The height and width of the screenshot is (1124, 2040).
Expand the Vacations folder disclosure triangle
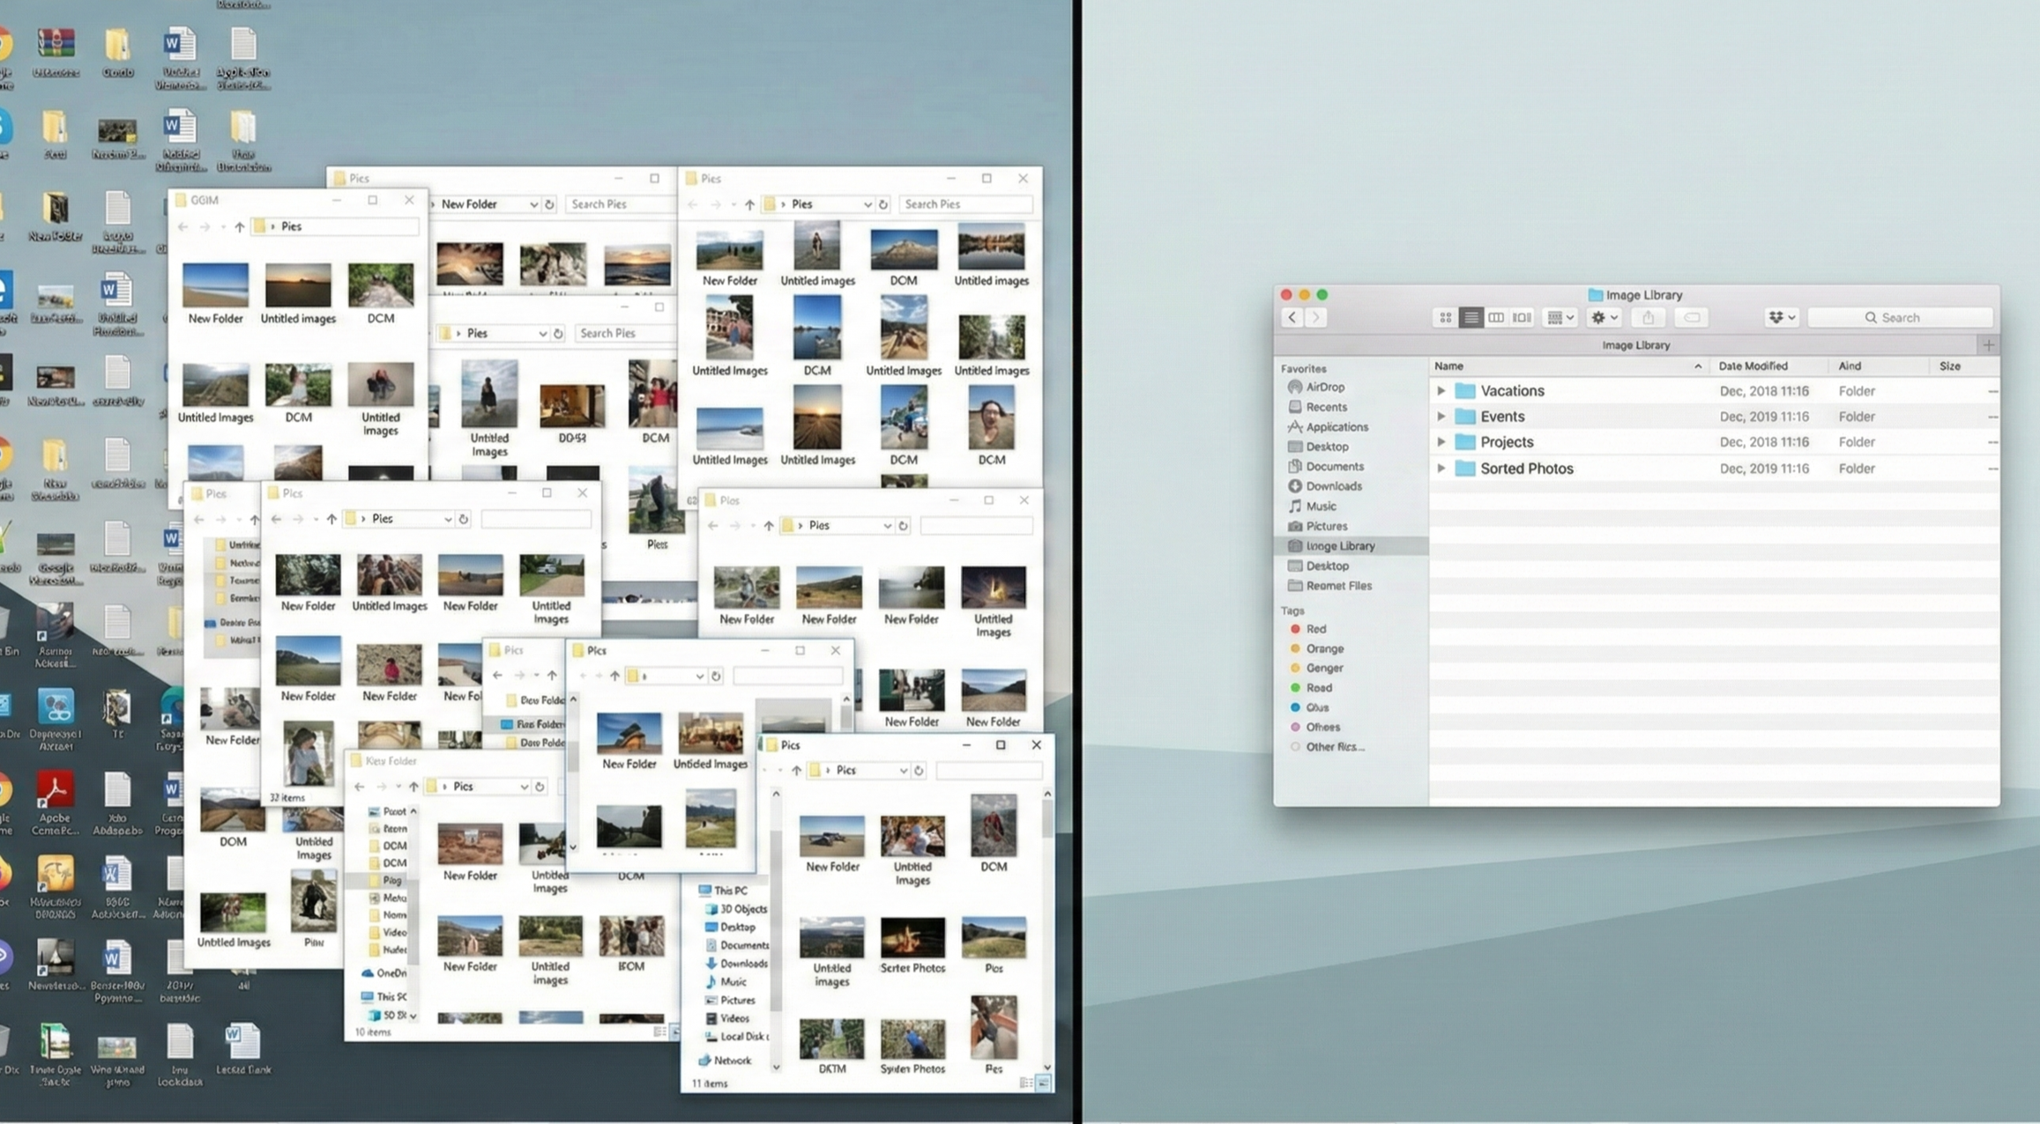[x=1441, y=390]
